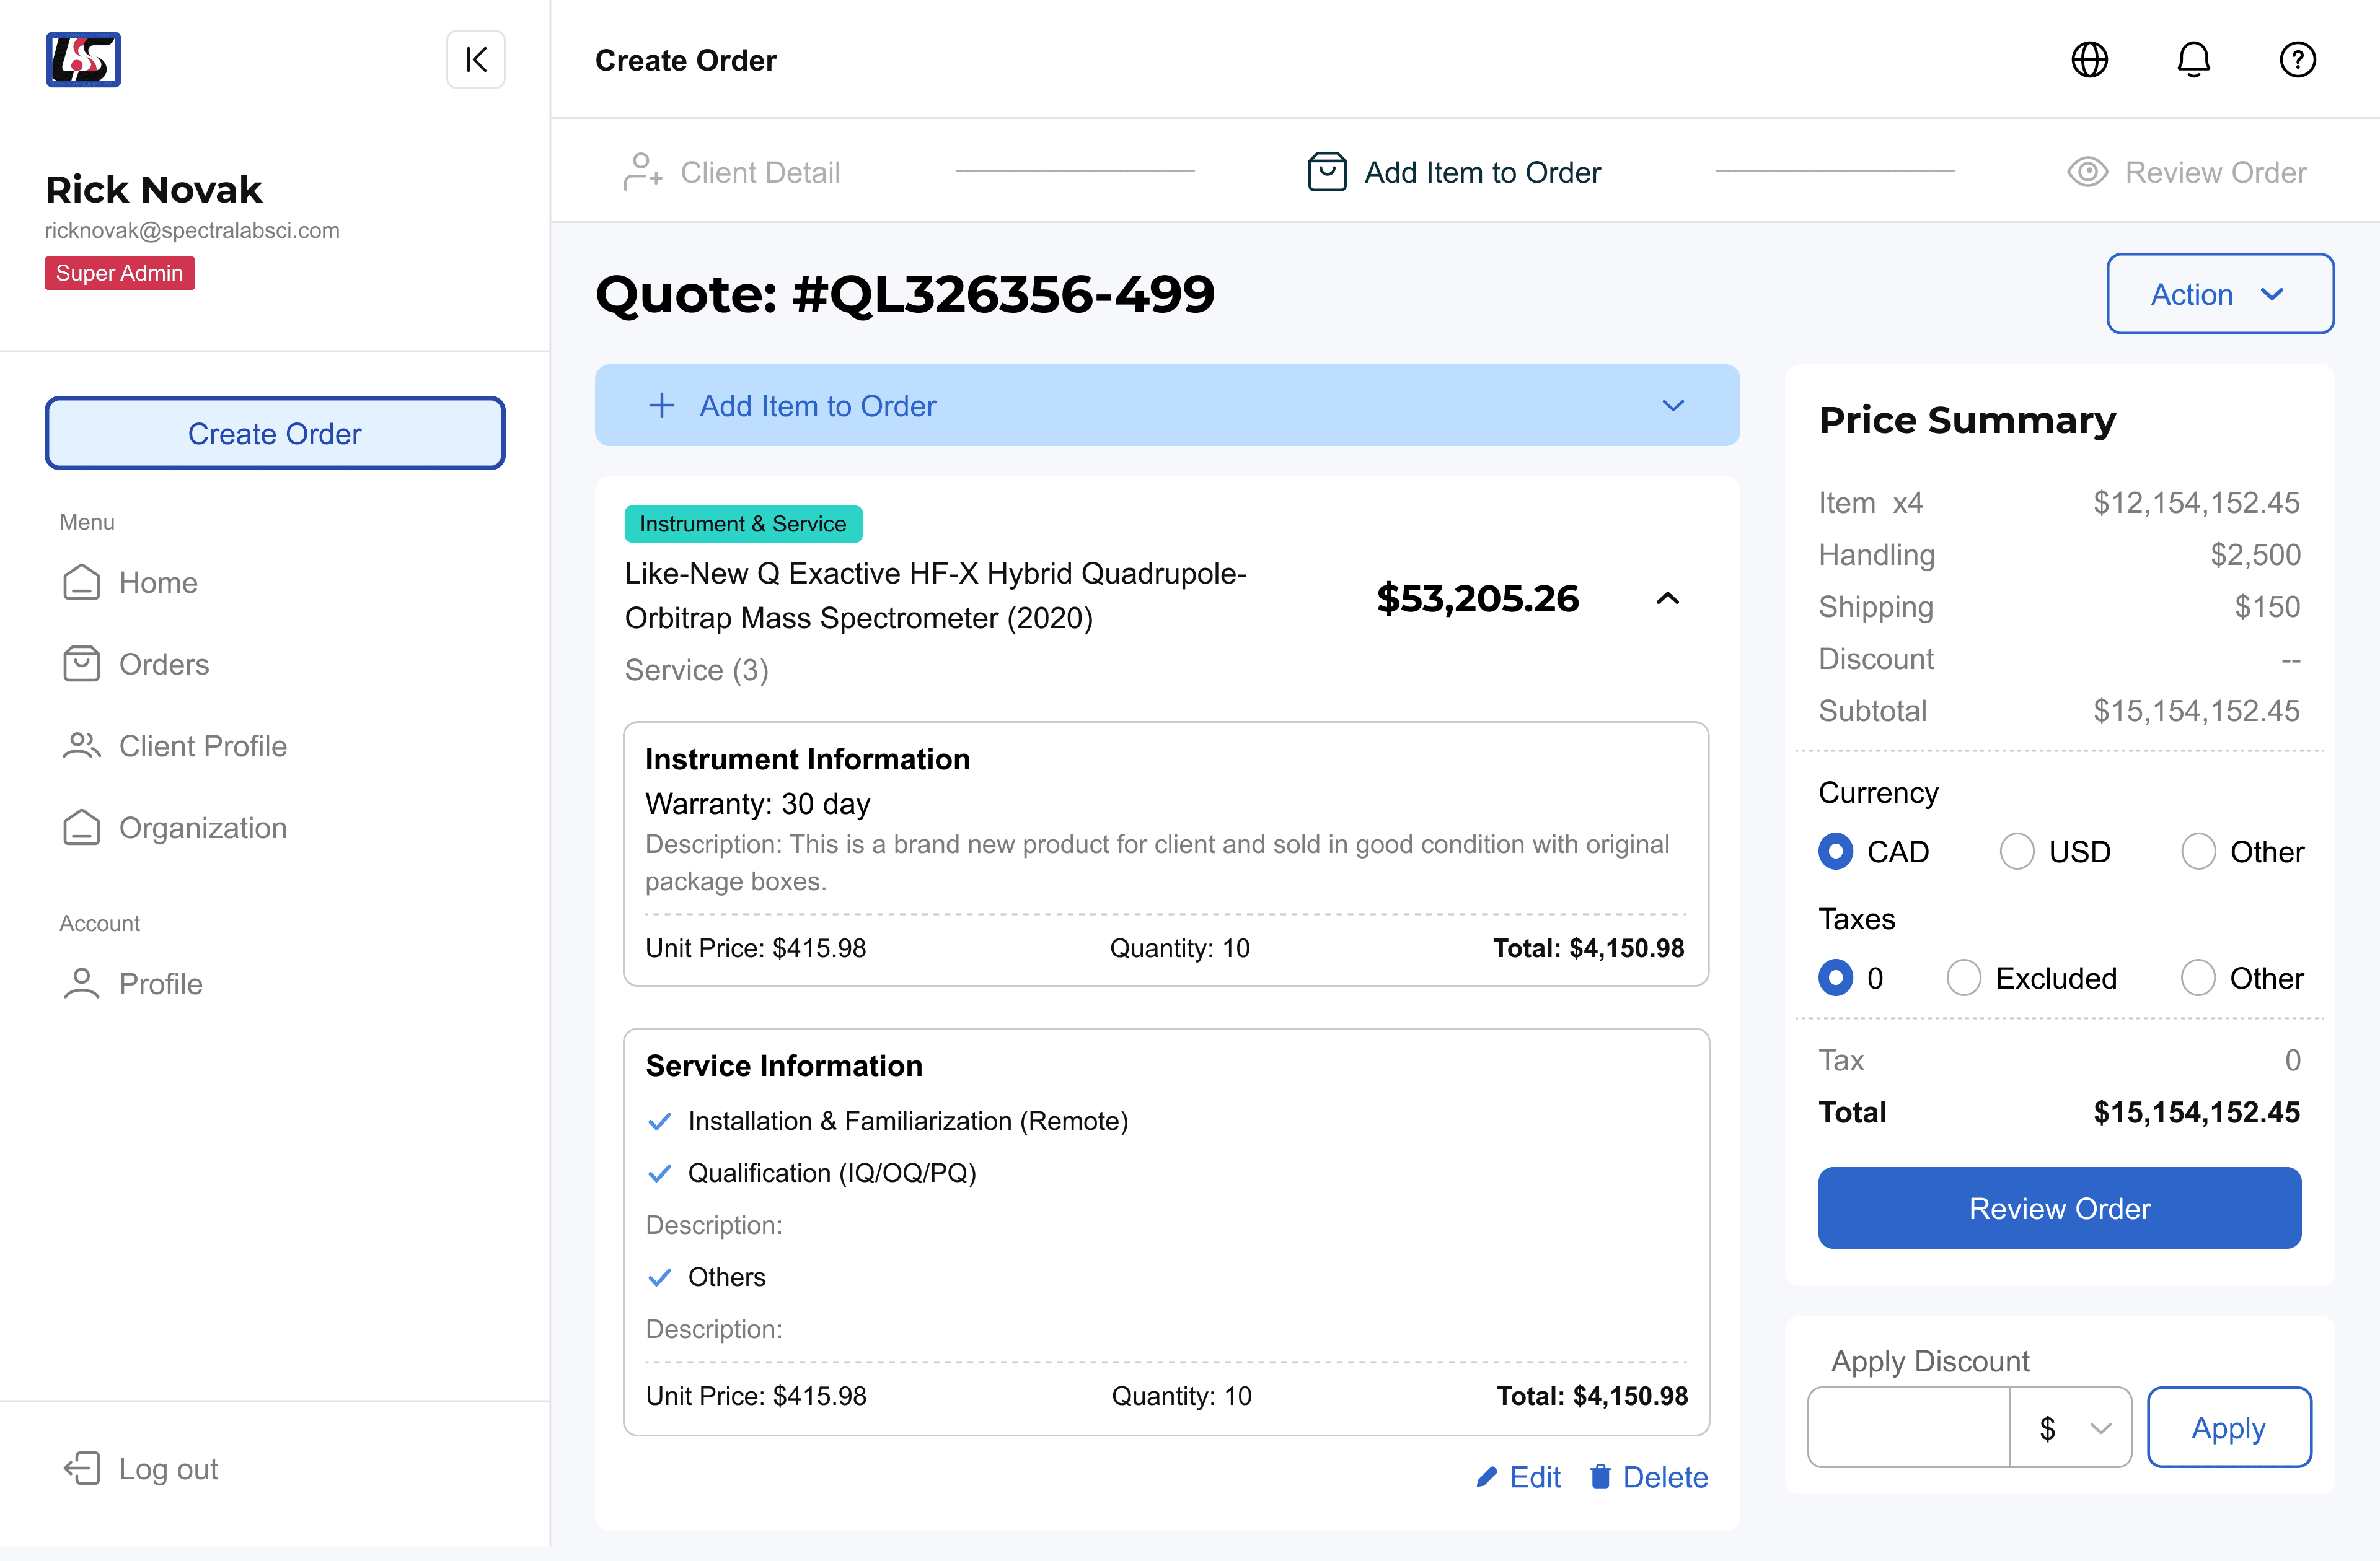Choose Other currency radio button
Screen dimensions: 2380x1561
pyautogui.click(x=2198, y=852)
